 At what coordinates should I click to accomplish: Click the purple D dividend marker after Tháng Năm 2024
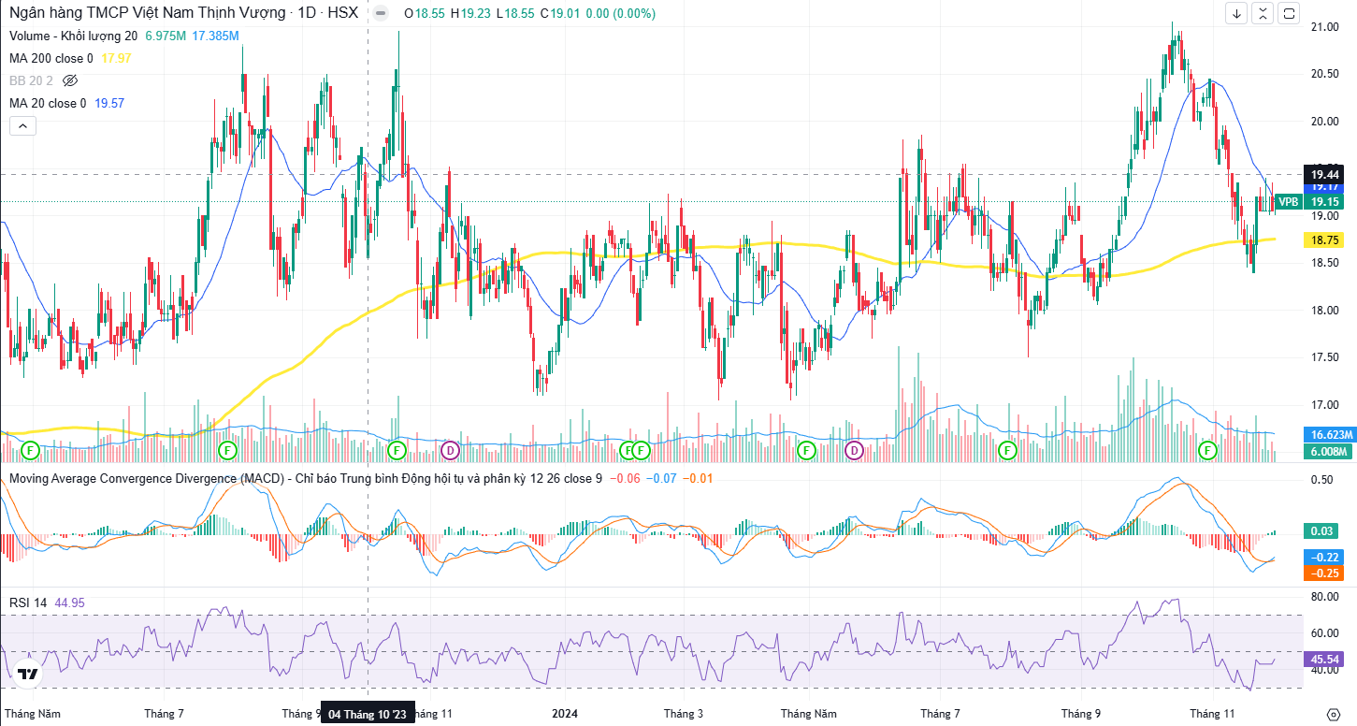[854, 450]
